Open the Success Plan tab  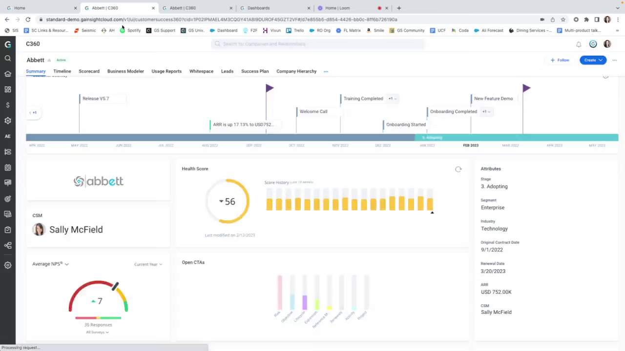(255, 71)
